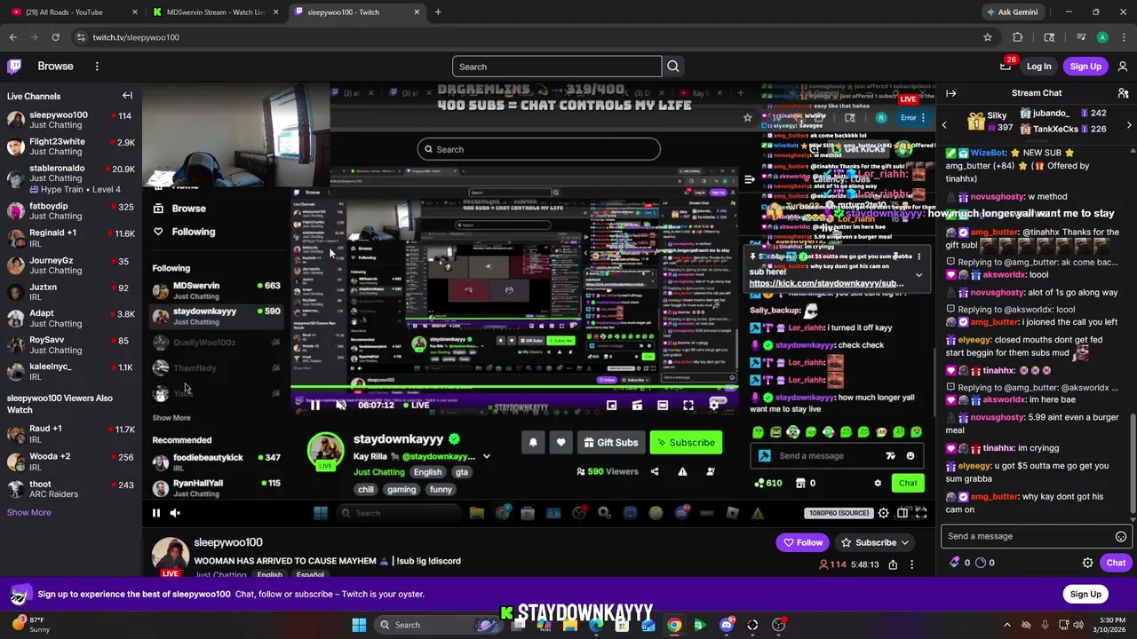Image resolution: width=1137 pixels, height=639 pixels.
Task: Open channel points circle icon
Action: (980, 563)
